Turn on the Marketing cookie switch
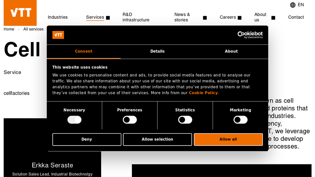Screen dimensions: 315x177 [x=240, y=120]
